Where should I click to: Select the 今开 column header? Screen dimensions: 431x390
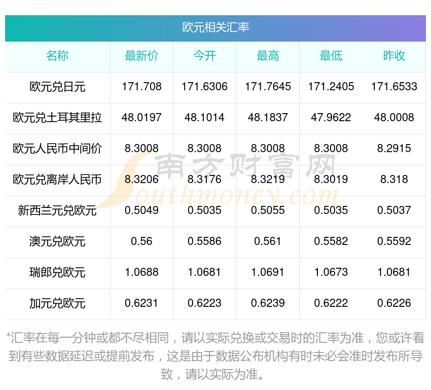204,56
